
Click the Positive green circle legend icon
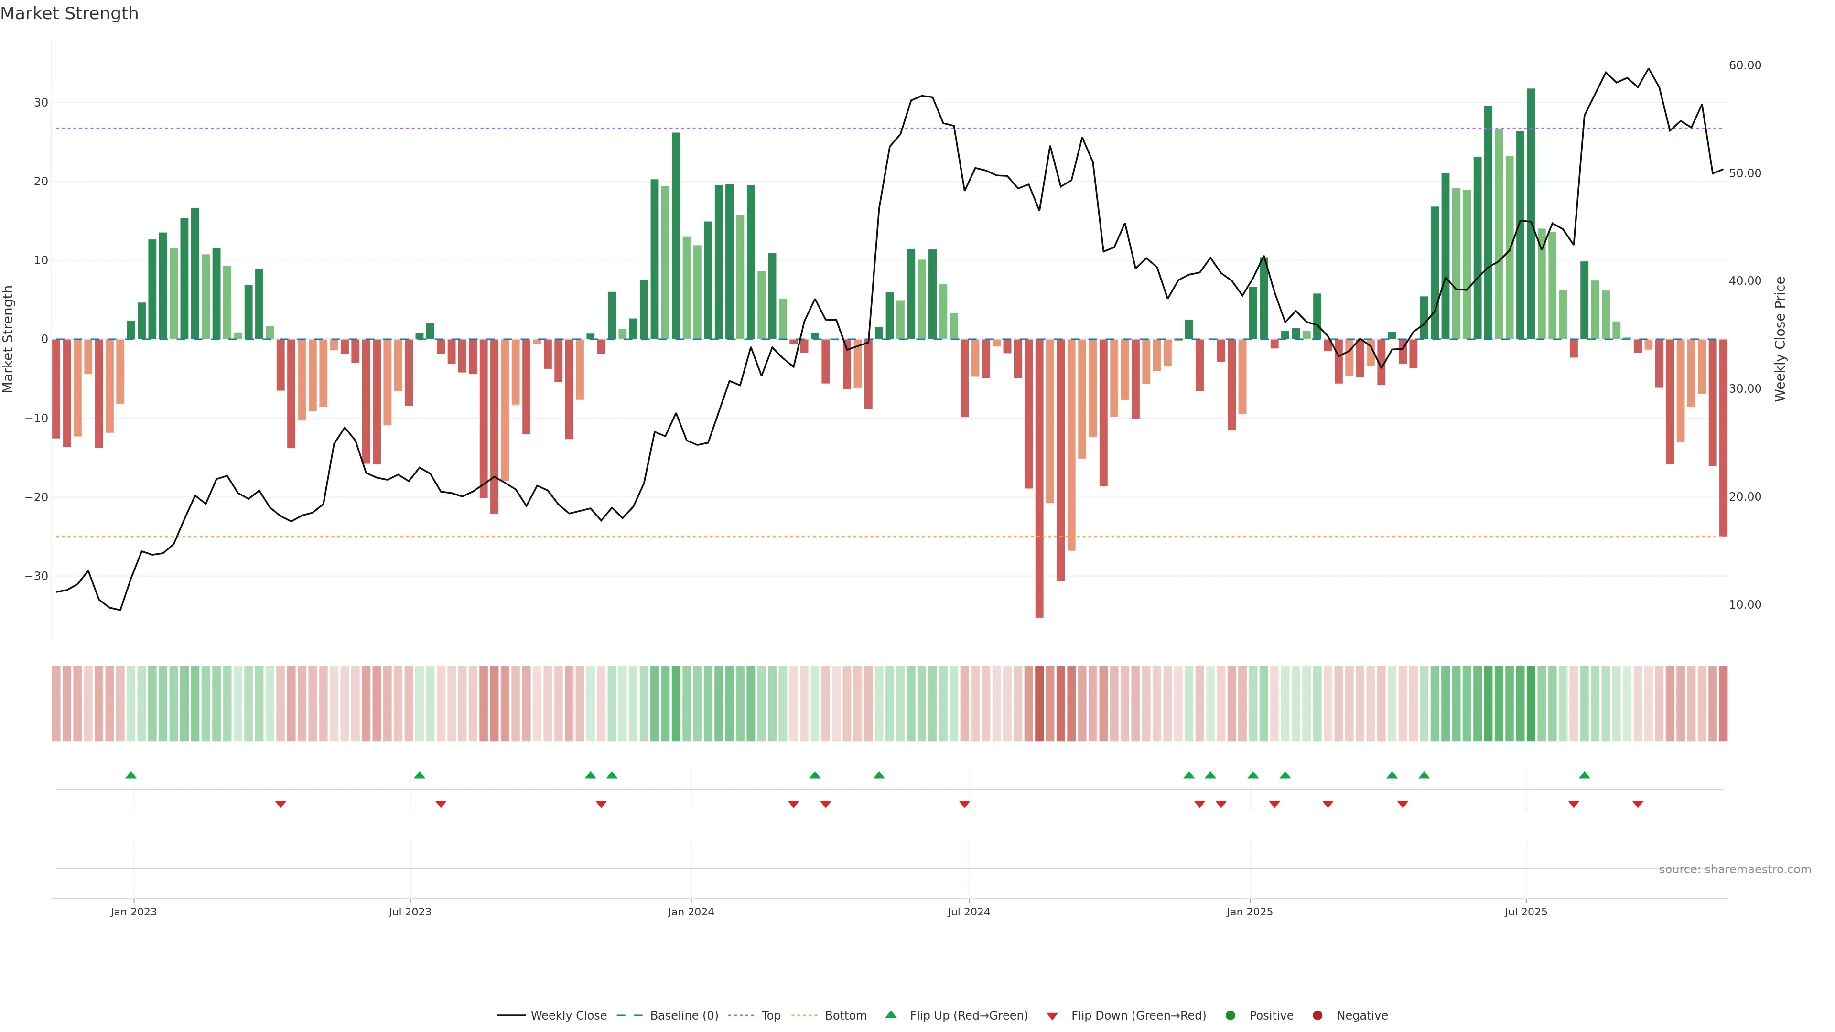(x=1230, y=1016)
